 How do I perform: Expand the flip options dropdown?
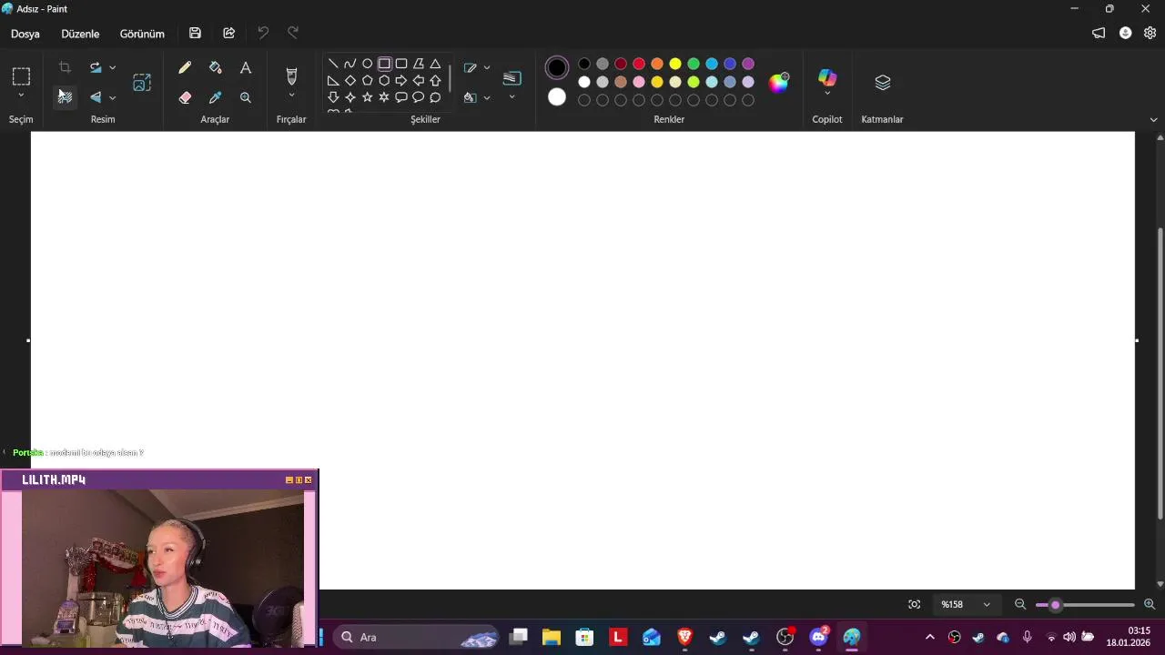[x=112, y=97]
